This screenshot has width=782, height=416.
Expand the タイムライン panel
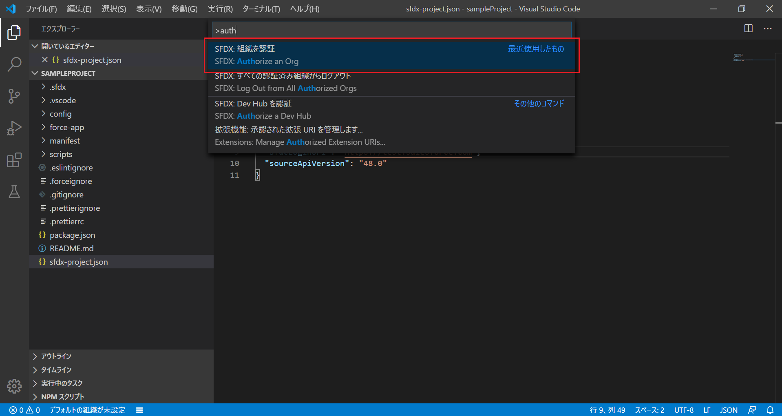[x=121, y=370]
